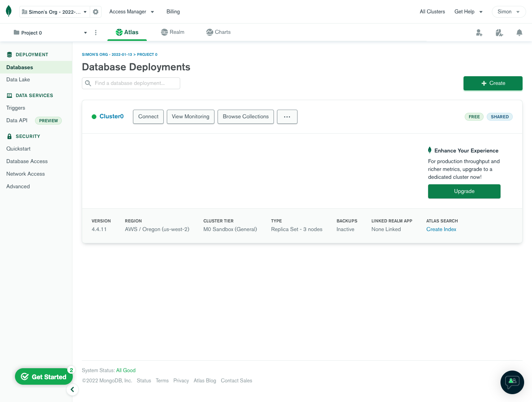
Task: Open the support chat bubble
Action: 512,382
